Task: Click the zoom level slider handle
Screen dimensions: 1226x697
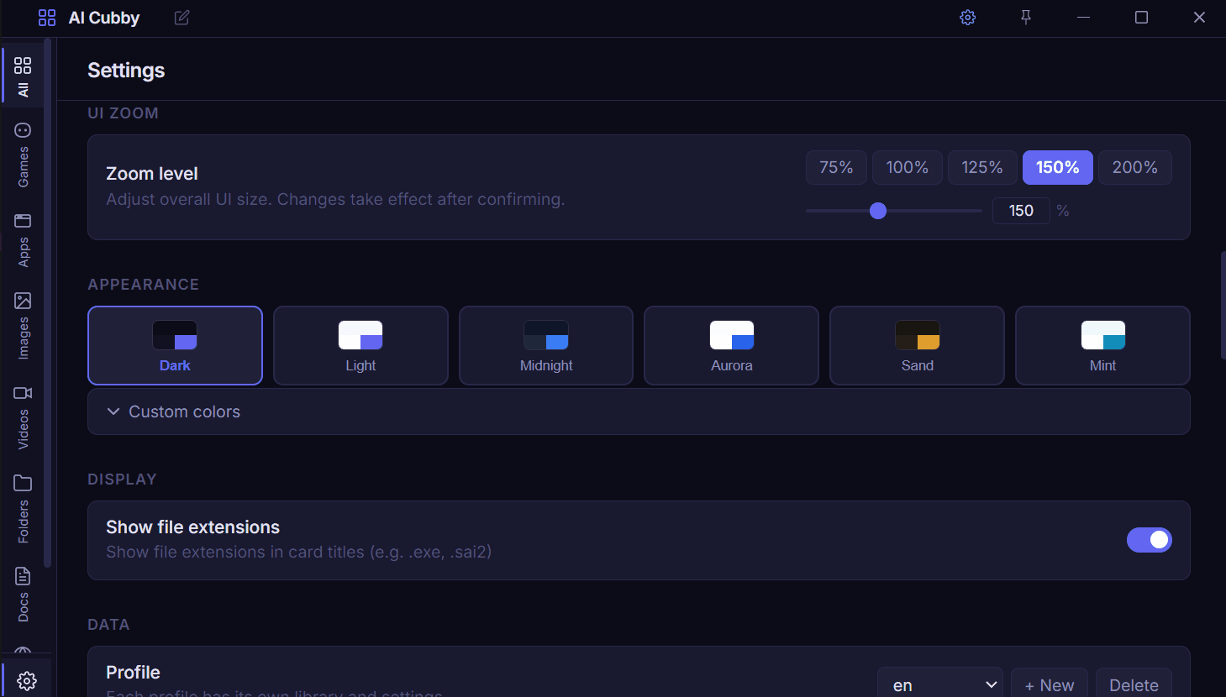Action: tap(878, 211)
